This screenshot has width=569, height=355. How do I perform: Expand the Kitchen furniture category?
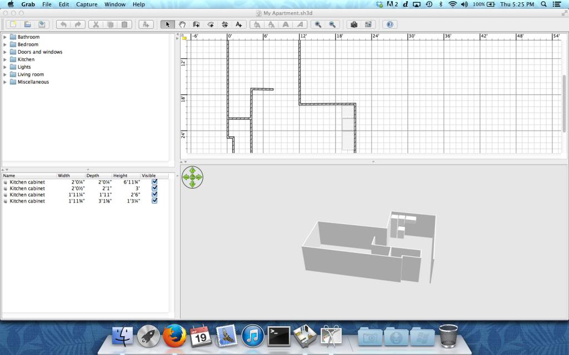5,59
